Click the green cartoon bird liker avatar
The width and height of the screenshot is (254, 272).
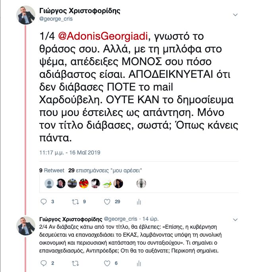[x=107, y=183]
